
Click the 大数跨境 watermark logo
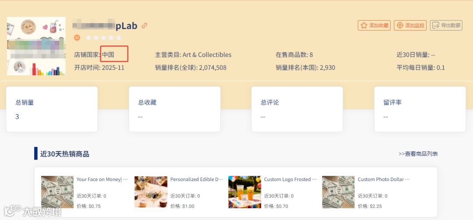coord(32,211)
